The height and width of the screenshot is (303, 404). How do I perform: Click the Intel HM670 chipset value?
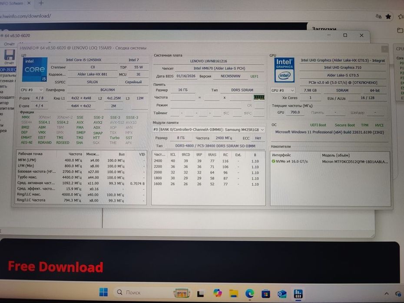click(219, 68)
